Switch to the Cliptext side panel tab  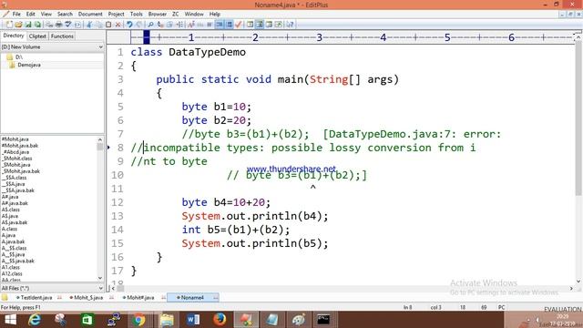pyautogui.click(x=37, y=36)
